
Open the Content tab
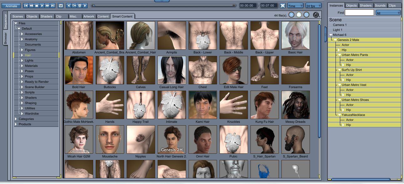(x=103, y=16)
